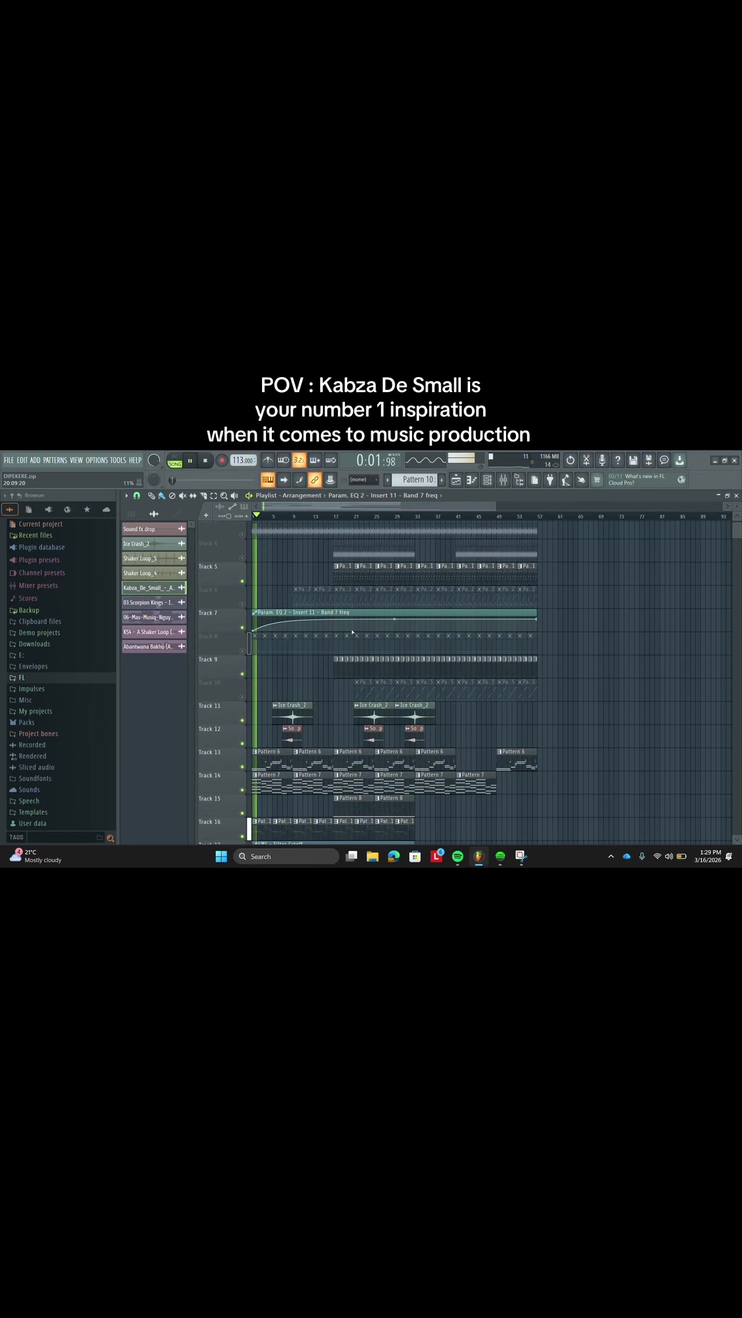Viewport: 742px width, 1318px height.
Task: Open the Playlist view button
Action: pos(456,480)
